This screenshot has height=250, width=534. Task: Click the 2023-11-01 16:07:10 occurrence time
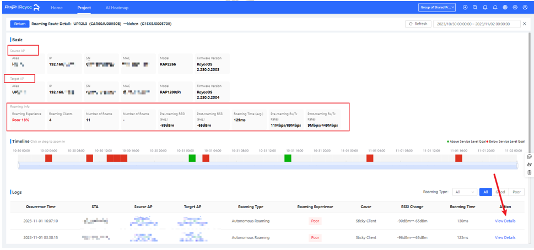(x=41, y=221)
